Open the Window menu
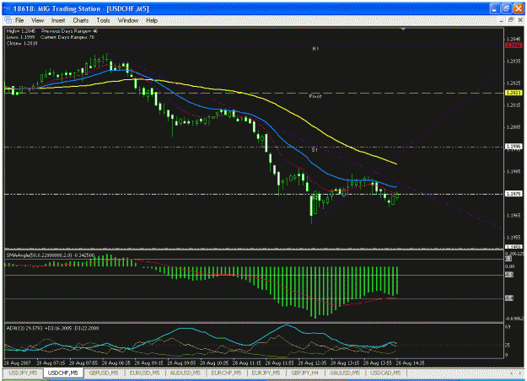The width and height of the screenshot is (527, 381). (x=127, y=20)
